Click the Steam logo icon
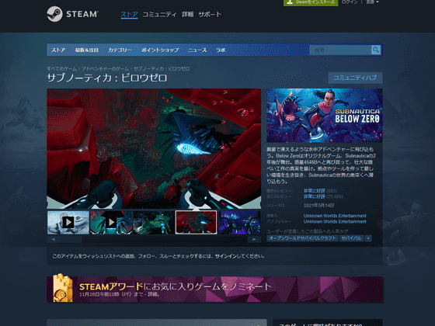 (54, 14)
